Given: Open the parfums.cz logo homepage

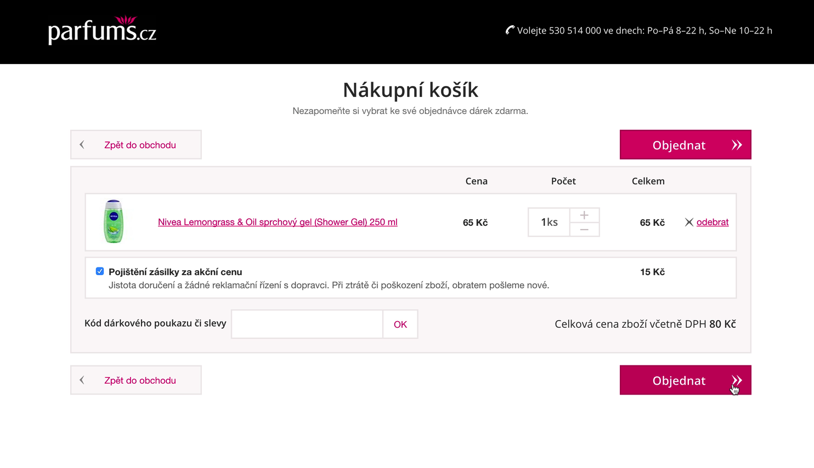Looking at the screenshot, I should click(102, 30).
